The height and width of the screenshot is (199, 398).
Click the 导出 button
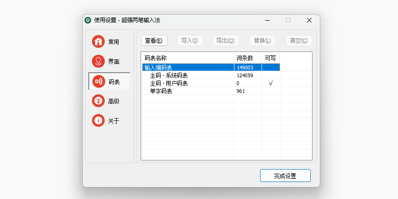tap(226, 40)
